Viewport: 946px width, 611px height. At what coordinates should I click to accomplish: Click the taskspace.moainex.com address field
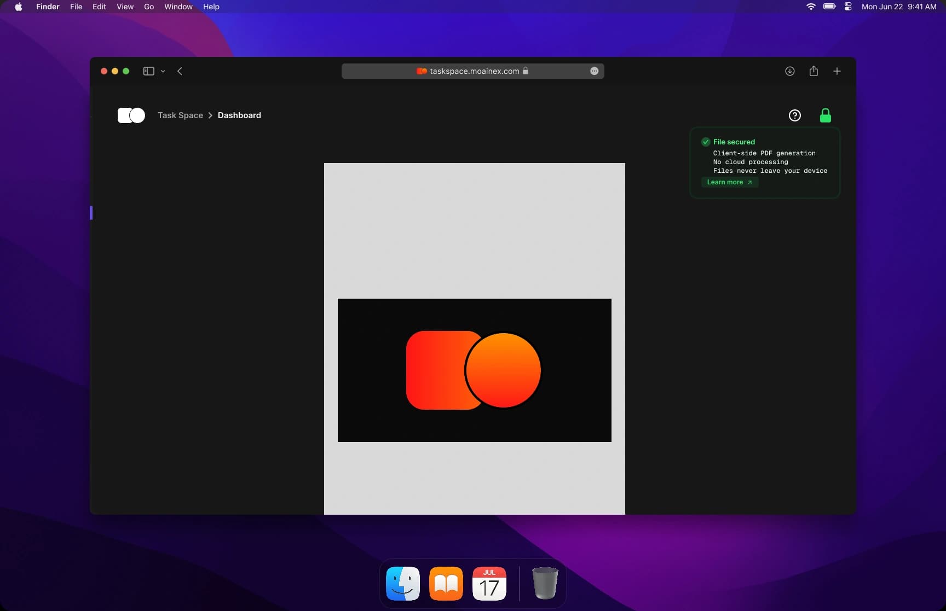pos(473,71)
